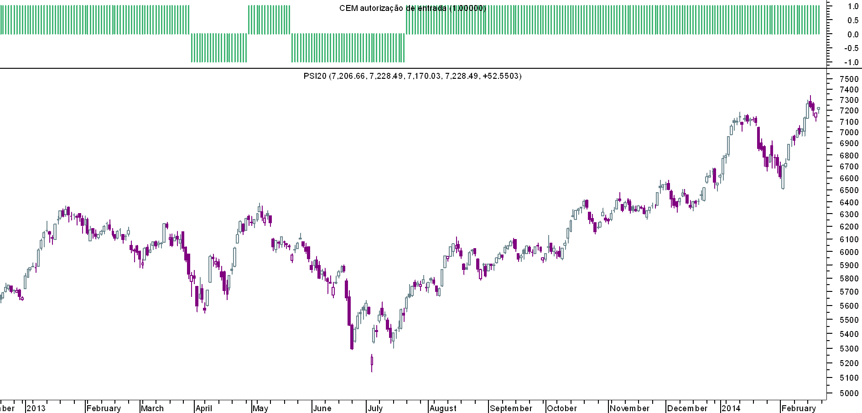
Task: Click the 7000 level on the price scale
Action: pos(849,133)
